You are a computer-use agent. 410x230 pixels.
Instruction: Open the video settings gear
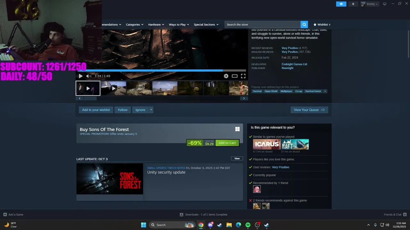226,76
